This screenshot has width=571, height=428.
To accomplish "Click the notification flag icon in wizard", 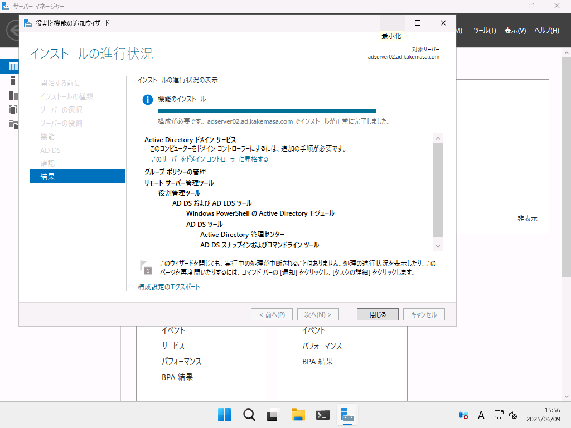I will pos(146,267).
